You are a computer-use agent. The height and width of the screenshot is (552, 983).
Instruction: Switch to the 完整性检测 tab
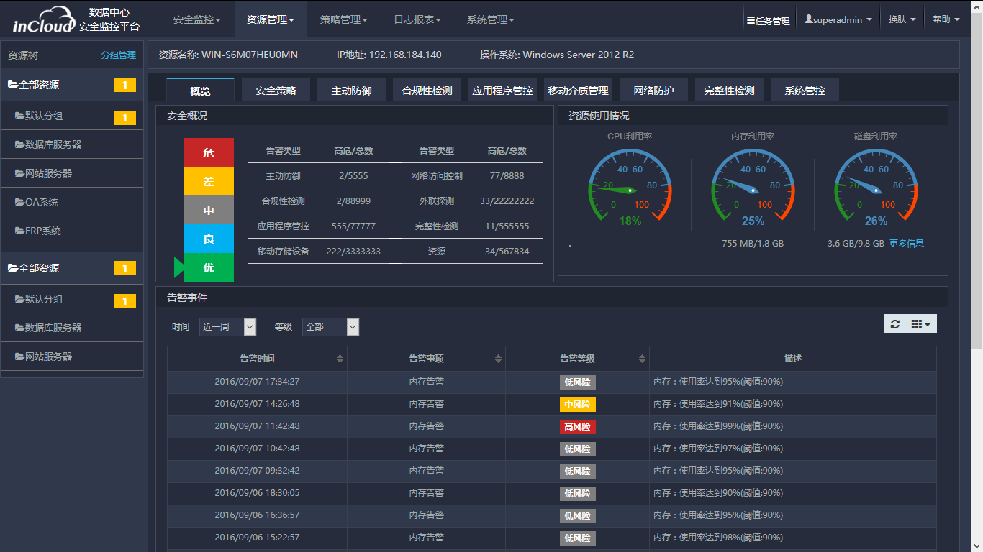tap(729, 90)
